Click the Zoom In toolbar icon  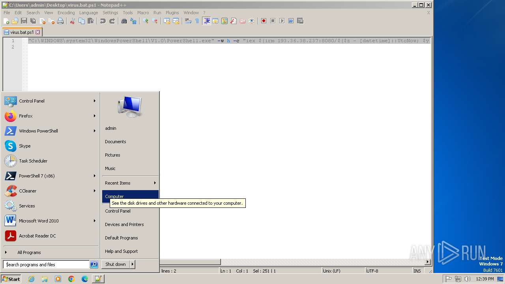click(x=146, y=21)
